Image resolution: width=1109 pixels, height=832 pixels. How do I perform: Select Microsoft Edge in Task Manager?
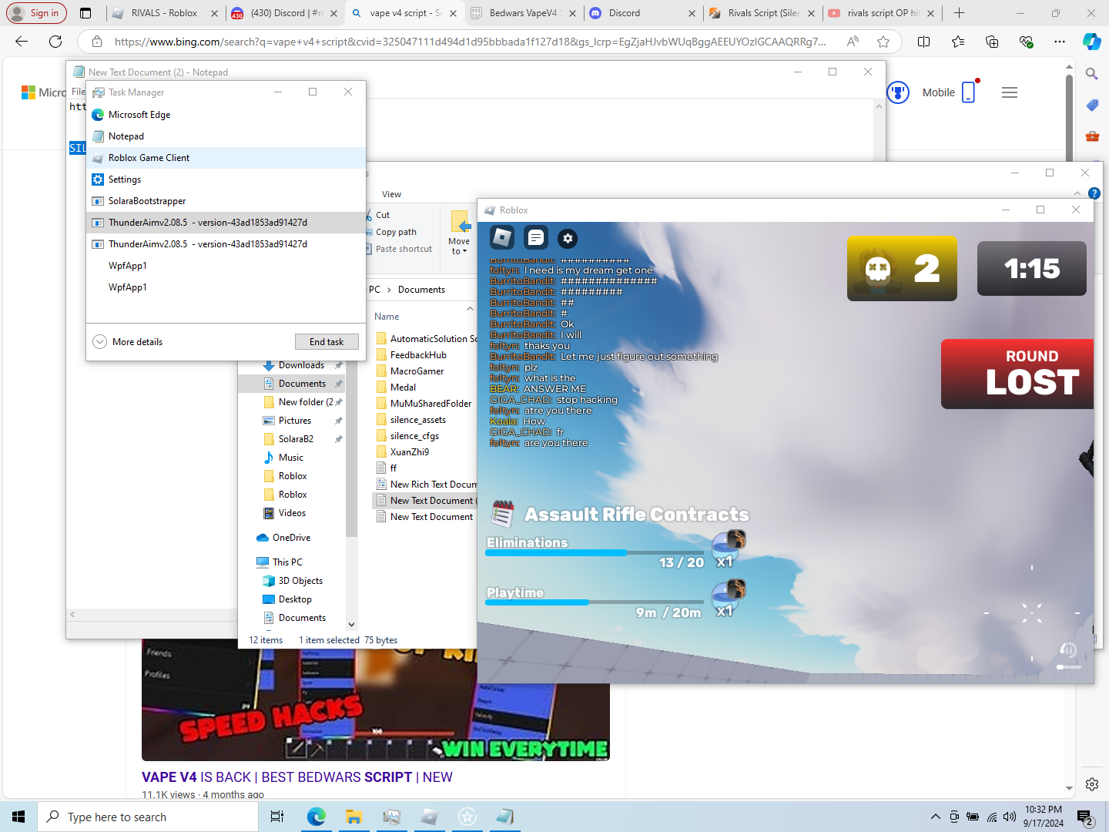[226, 115]
